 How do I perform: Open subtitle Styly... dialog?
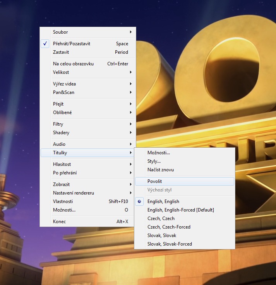185,161
